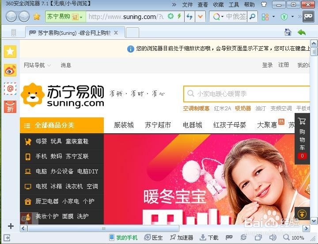This screenshot has height=244, width=318.
Task: Go back with the browser back arrow
Action: click(x=11, y=17)
